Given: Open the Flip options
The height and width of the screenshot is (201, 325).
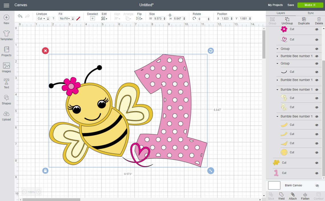Looking at the screenshot, I should [139, 18].
